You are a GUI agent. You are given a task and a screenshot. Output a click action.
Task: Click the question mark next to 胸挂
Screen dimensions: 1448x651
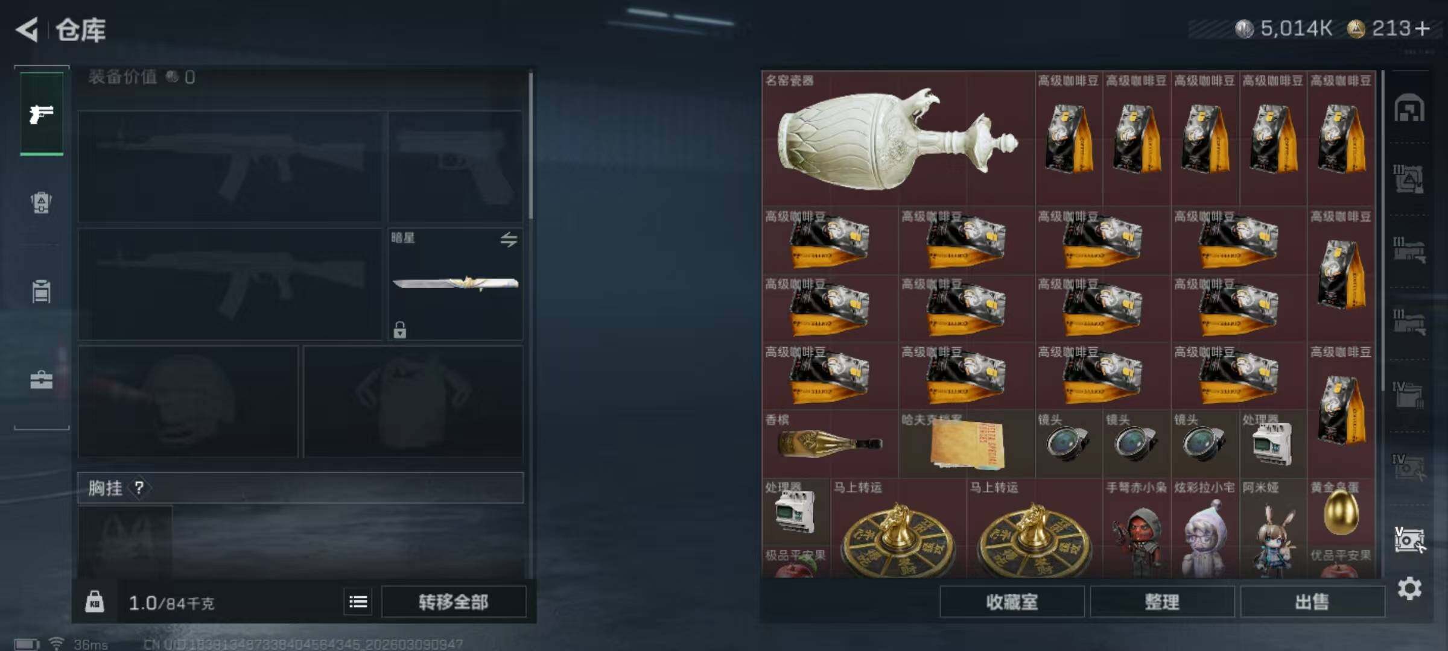click(x=139, y=488)
